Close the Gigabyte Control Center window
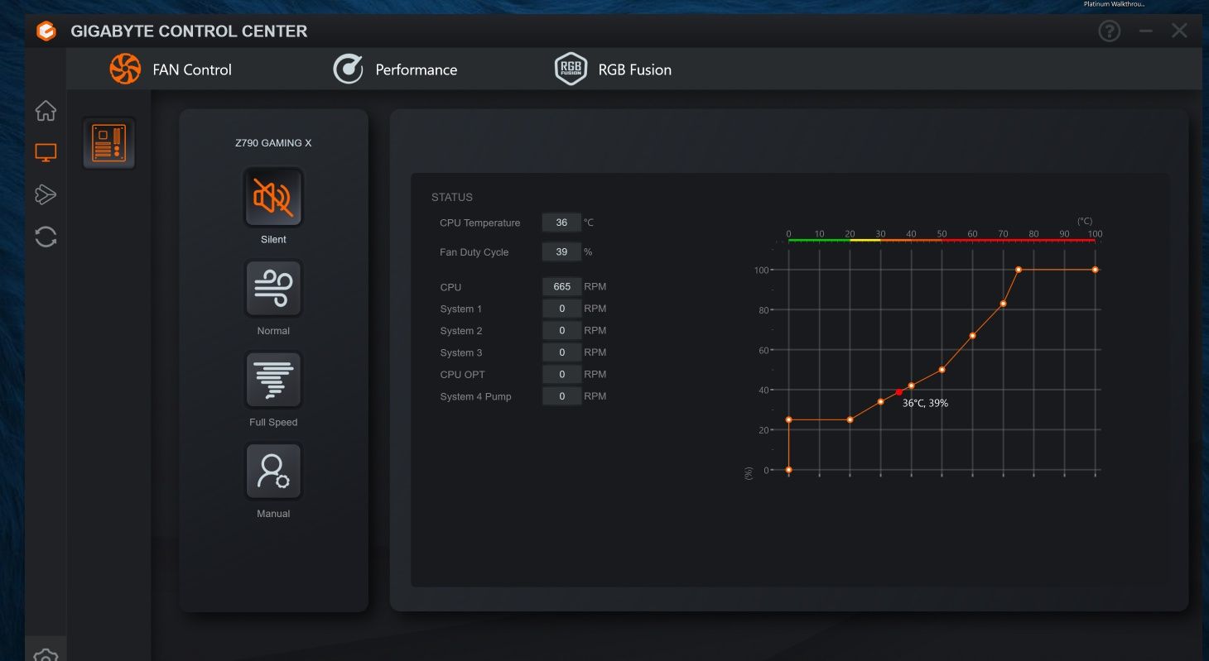Screen dimensions: 1209x661 click(1179, 31)
